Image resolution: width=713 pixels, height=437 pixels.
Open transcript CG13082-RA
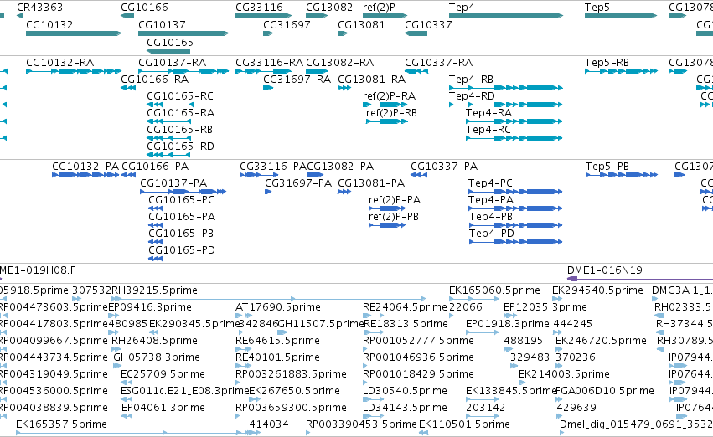339,62
